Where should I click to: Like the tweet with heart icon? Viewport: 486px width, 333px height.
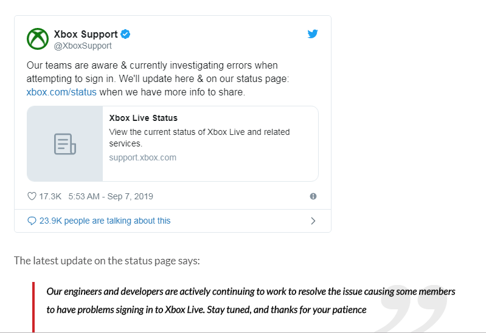tap(32, 196)
